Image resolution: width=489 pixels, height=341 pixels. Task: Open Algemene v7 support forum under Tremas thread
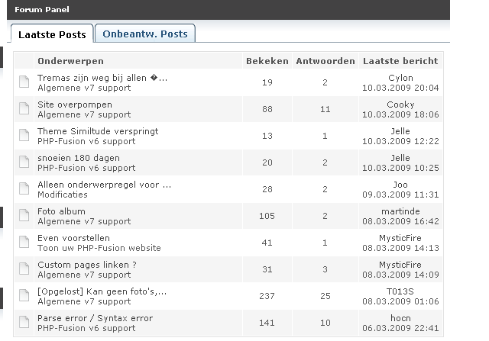[x=84, y=88]
